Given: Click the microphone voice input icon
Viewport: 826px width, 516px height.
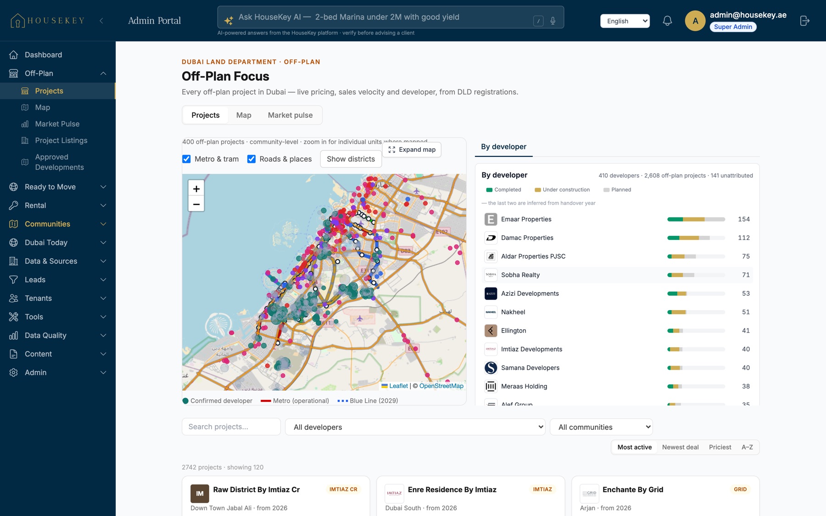Looking at the screenshot, I should (553, 21).
